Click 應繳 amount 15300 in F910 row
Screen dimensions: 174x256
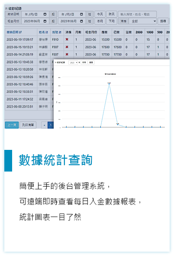coord(106,39)
